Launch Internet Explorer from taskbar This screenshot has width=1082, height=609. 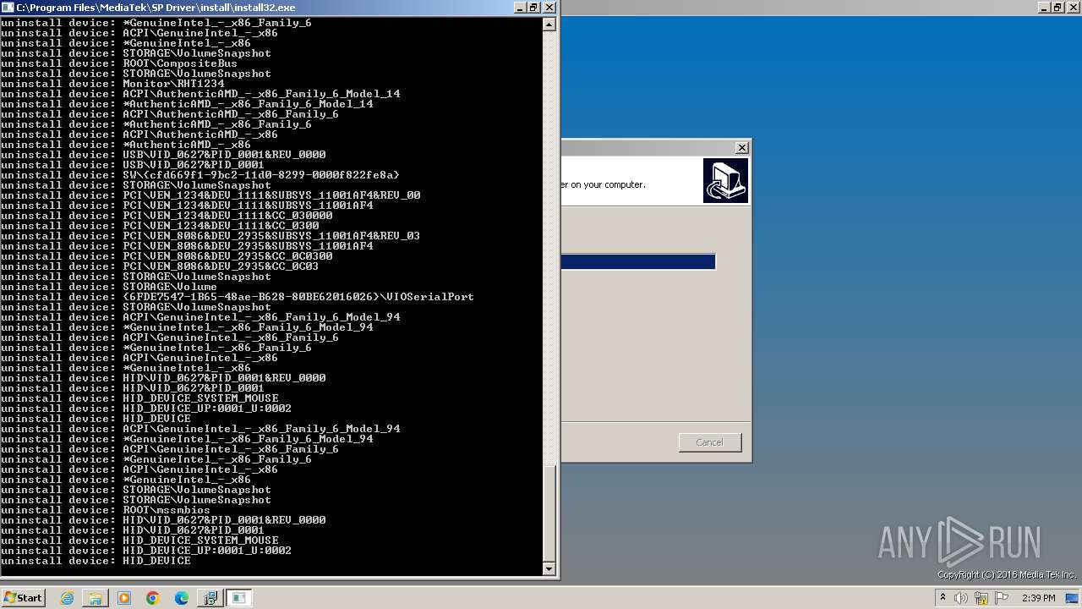(68, 598)
